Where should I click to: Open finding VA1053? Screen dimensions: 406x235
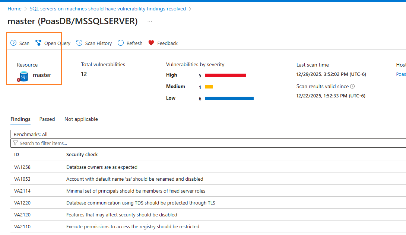(22, 179)
